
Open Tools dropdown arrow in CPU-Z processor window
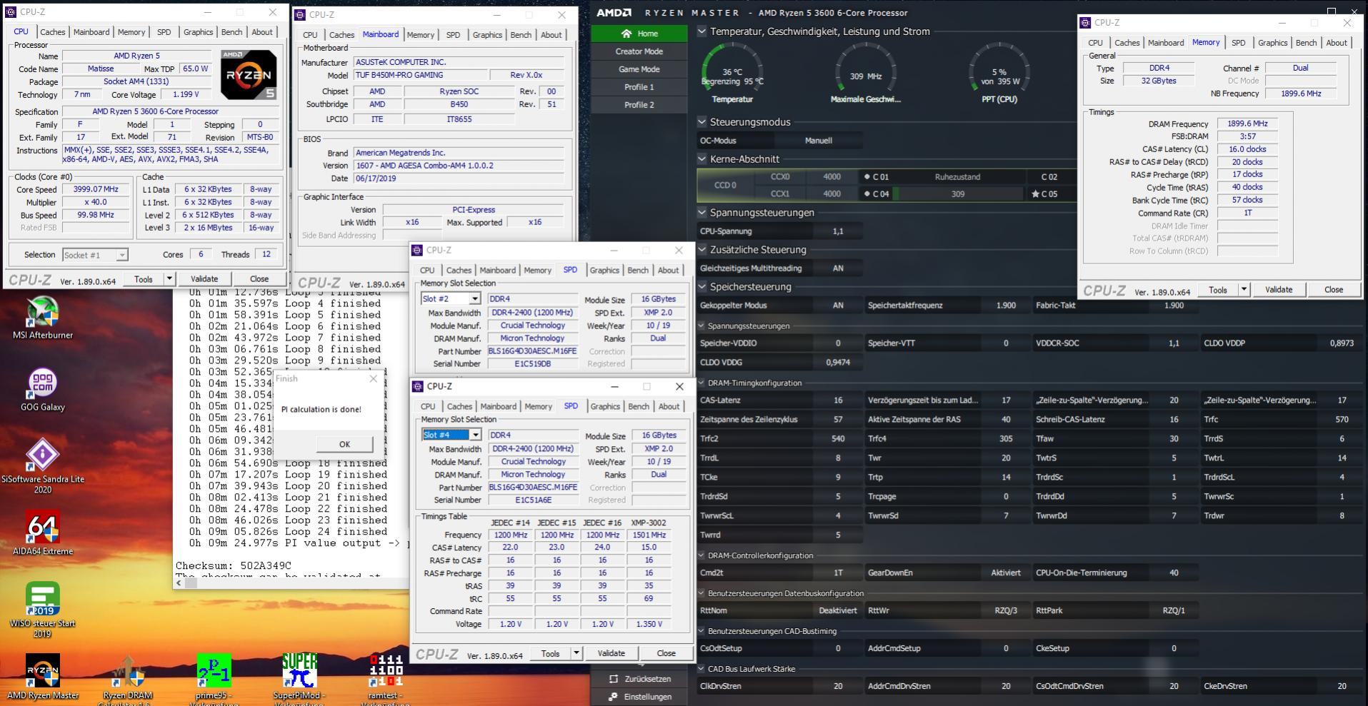click(x=169, y=279)
